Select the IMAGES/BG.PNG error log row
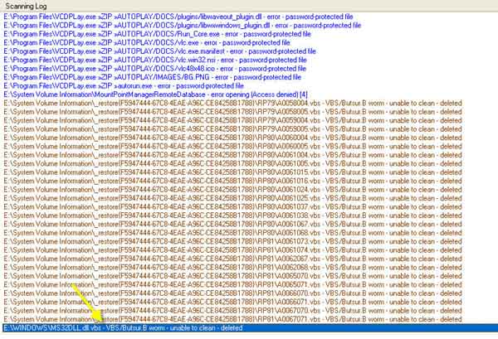 [152, 77]
